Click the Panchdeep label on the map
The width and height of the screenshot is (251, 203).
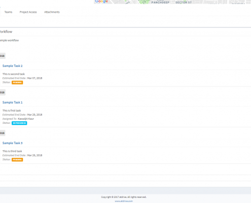point(160,3)
